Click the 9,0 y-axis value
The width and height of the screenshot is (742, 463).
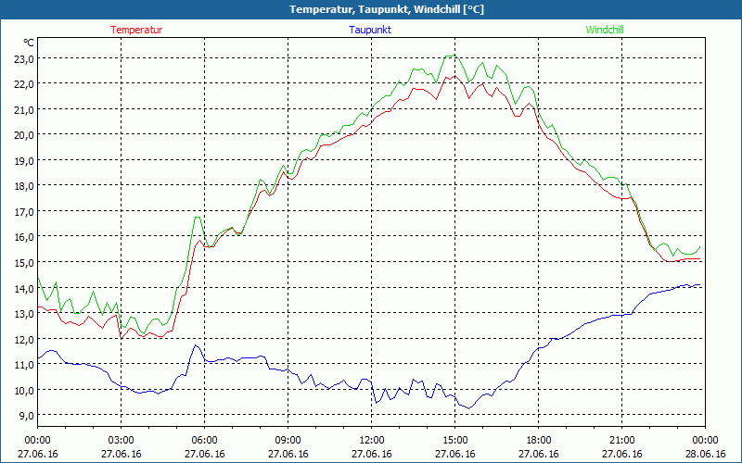(x=27, y=416)
